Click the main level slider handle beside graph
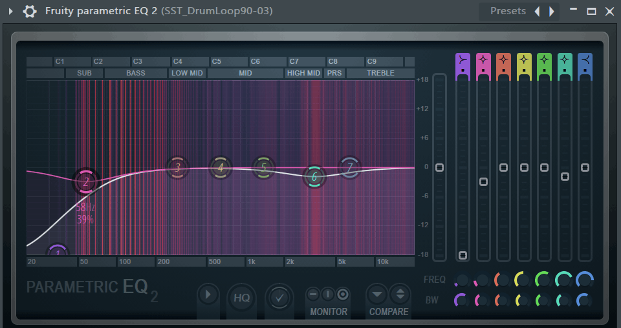 coord(439,168)
